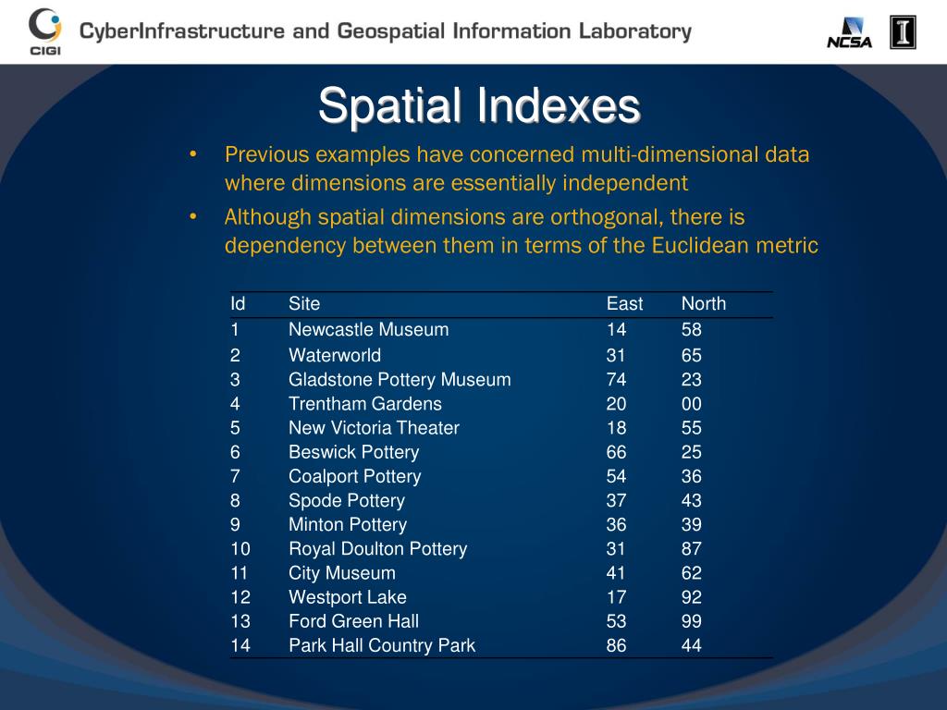
Task: Click North value 44 for Park Hall Country Park
Action: (x=692, y=645)
